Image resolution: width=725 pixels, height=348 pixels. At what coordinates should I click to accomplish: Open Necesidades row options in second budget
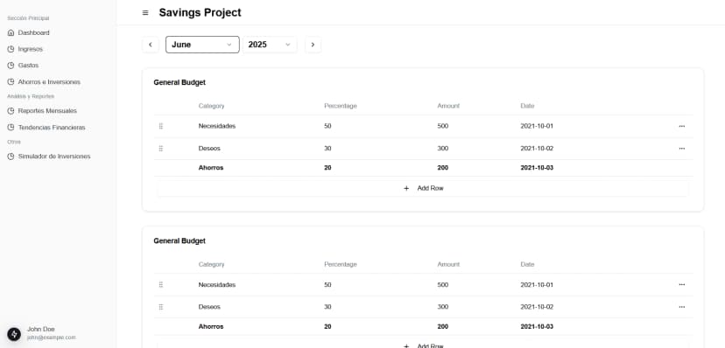(x=681, y=285)
